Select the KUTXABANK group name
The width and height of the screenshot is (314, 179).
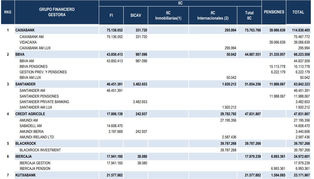coord(25,175)
